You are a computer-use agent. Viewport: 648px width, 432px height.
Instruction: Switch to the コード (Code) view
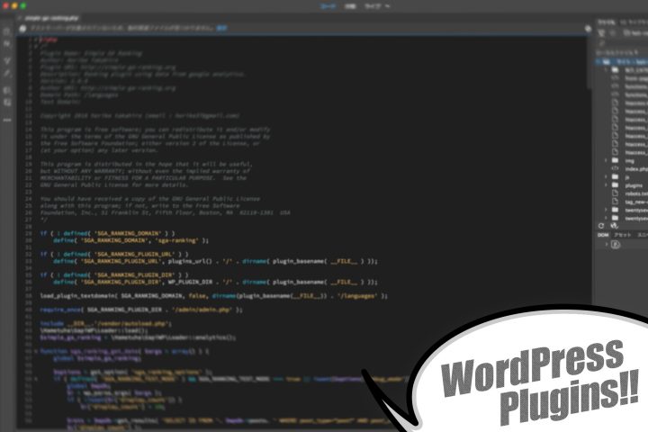click(328, 6)
